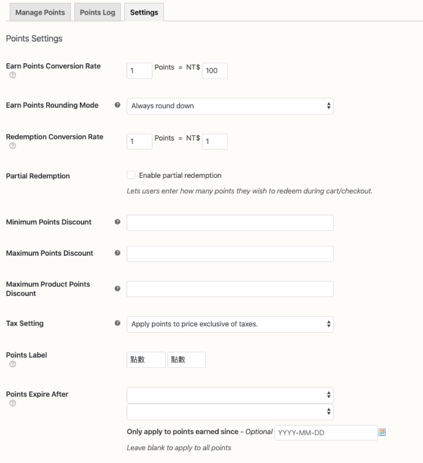
Task: Click help icon beside Minimum Points Discount
Action: click(117, 222)
